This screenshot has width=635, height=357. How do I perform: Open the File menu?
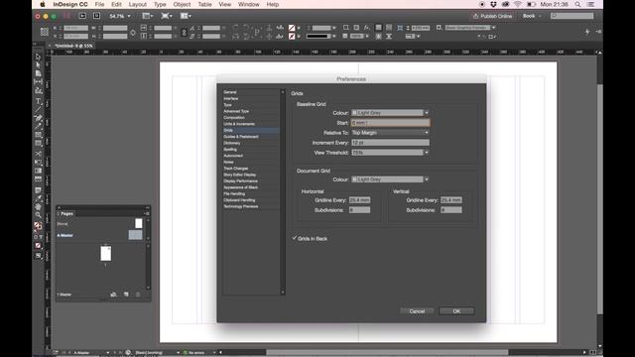pyautogui.click(x=99, y=4)
